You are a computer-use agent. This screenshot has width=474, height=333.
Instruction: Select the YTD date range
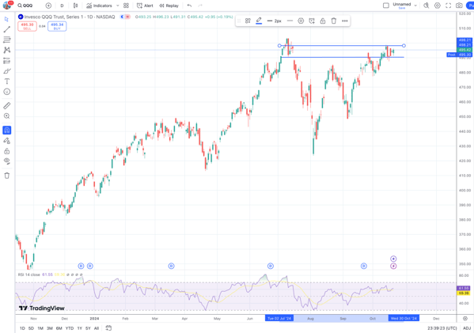[x=70, y=328]
